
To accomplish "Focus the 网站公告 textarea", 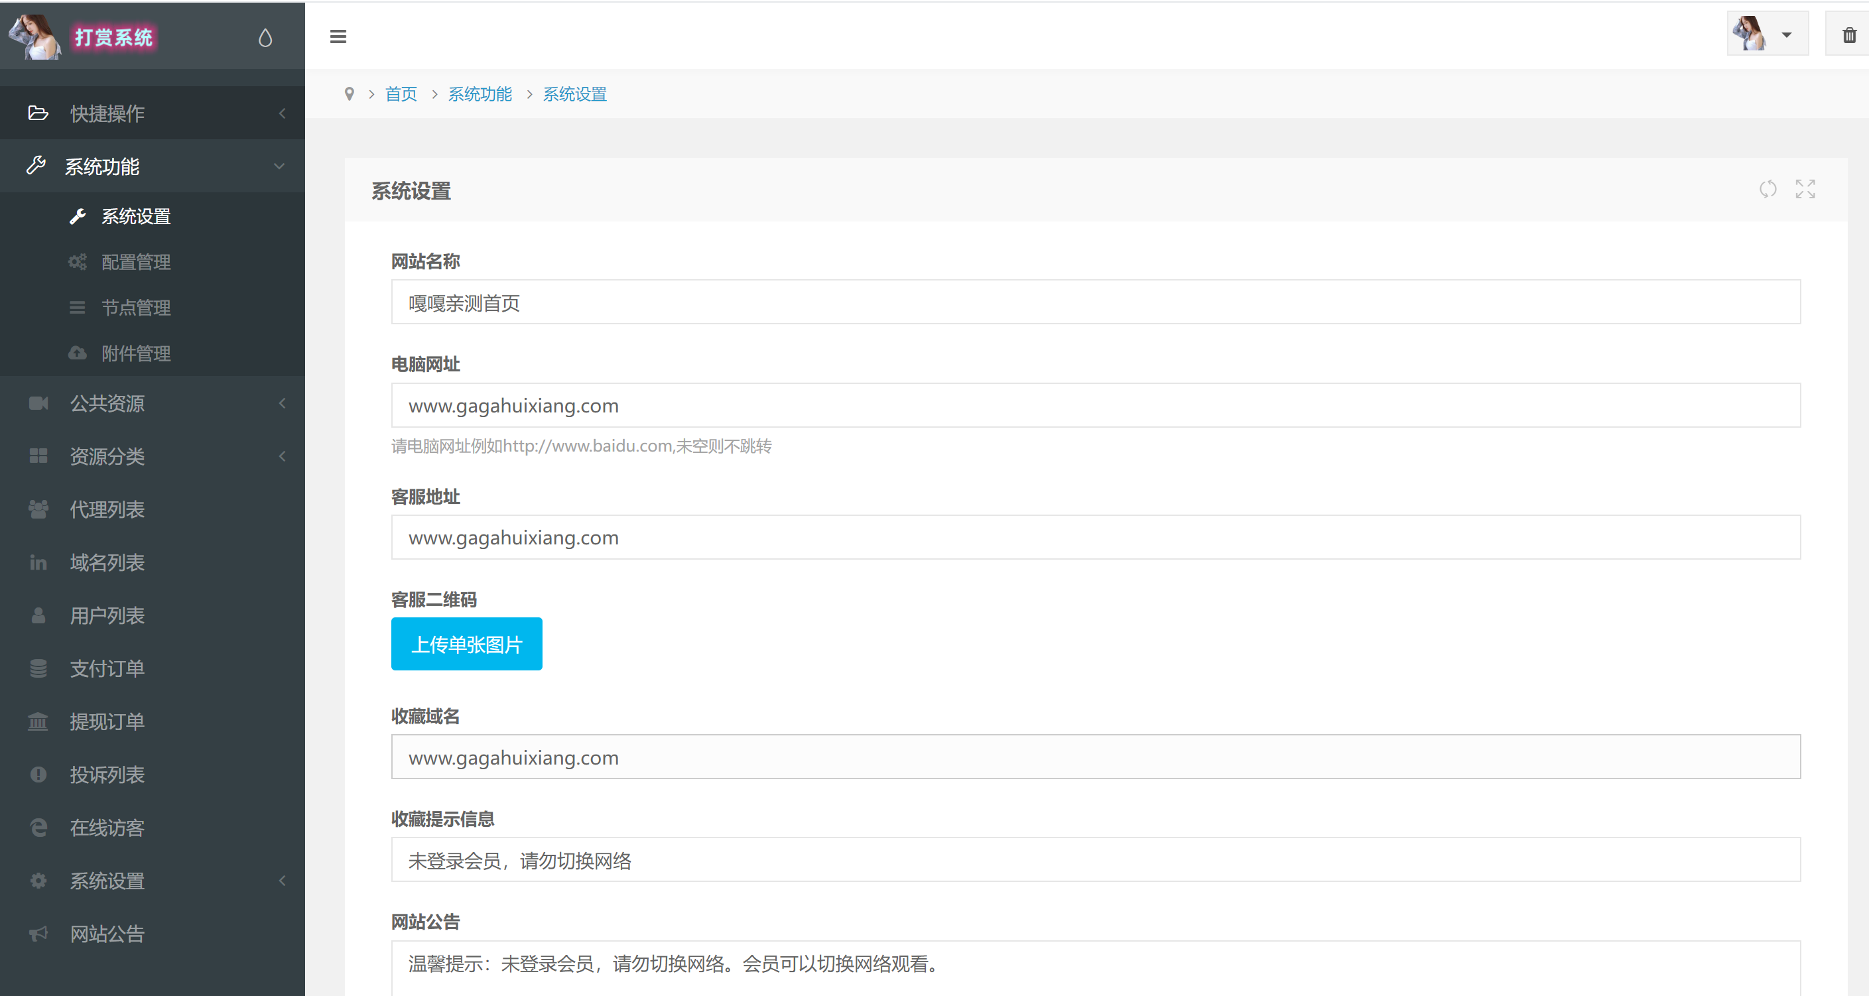I will [x=1096, y=968].
